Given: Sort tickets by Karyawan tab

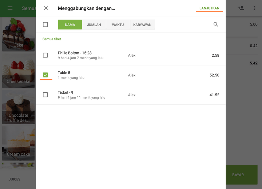Looking at the screenshot, I should pos(142,25).
